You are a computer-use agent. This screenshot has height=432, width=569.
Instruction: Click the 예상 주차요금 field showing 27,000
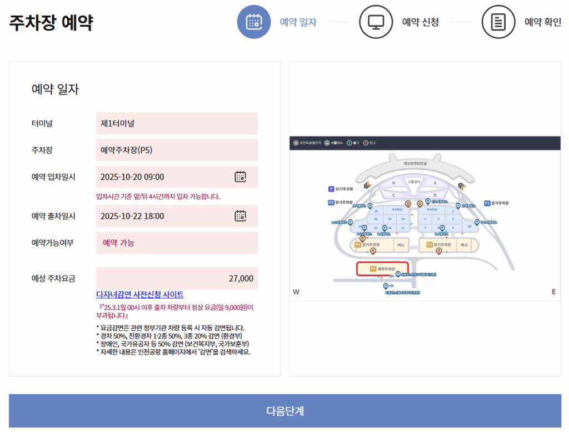[x=177, y=278]
